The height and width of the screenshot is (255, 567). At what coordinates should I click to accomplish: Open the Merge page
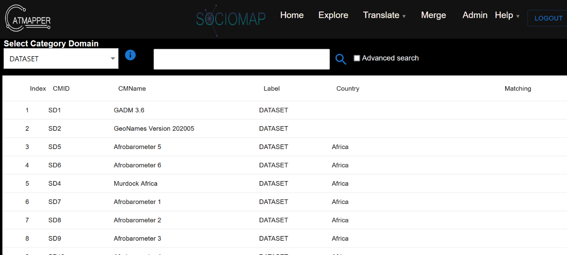pos(433,15)
